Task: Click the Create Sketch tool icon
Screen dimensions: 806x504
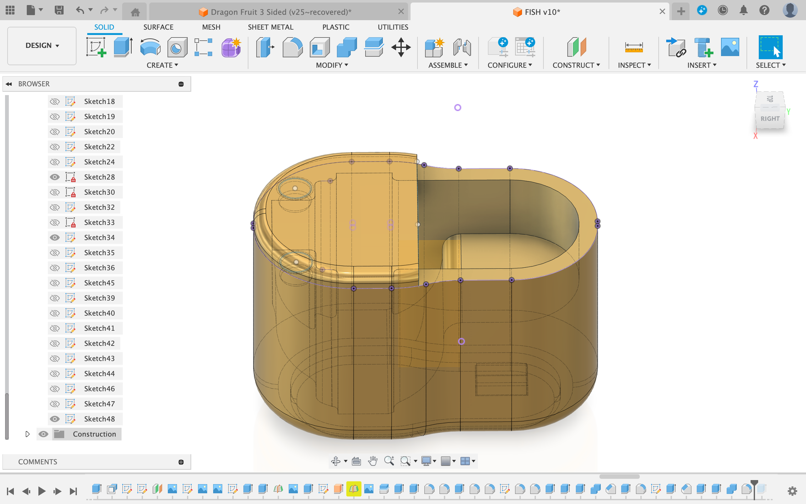Action: [x=96, y=47]
